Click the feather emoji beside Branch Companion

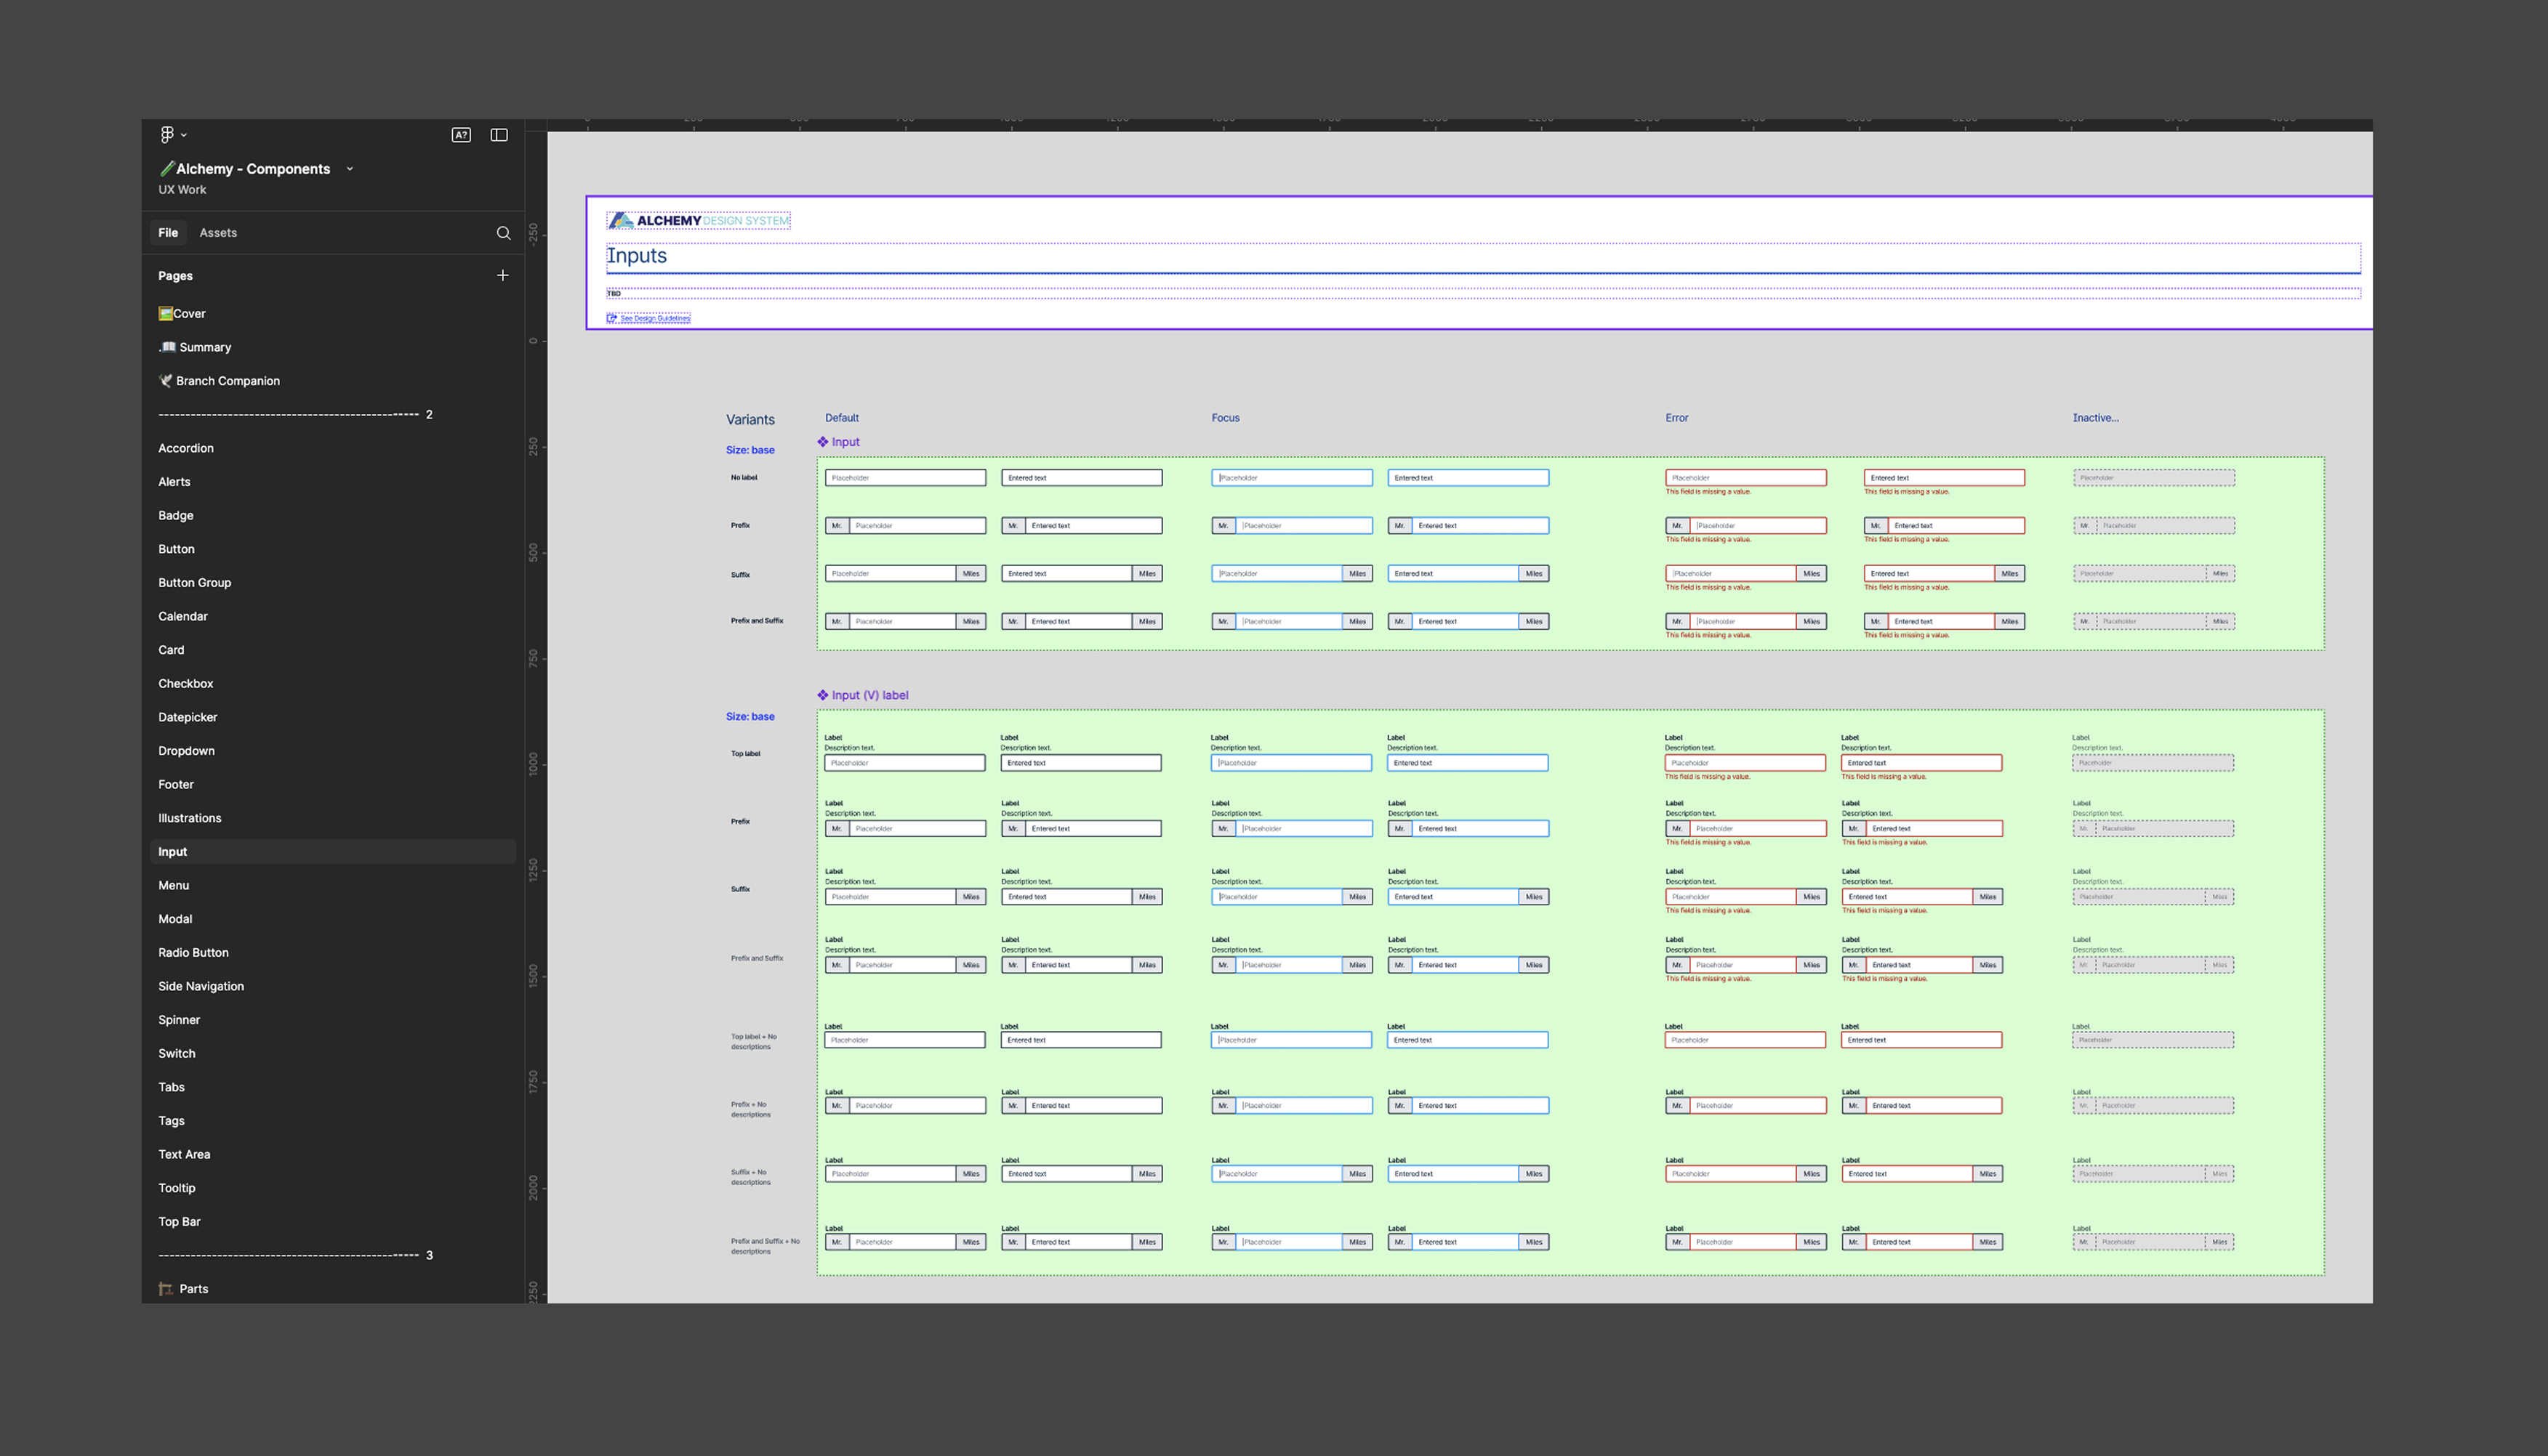click(165, 380)
